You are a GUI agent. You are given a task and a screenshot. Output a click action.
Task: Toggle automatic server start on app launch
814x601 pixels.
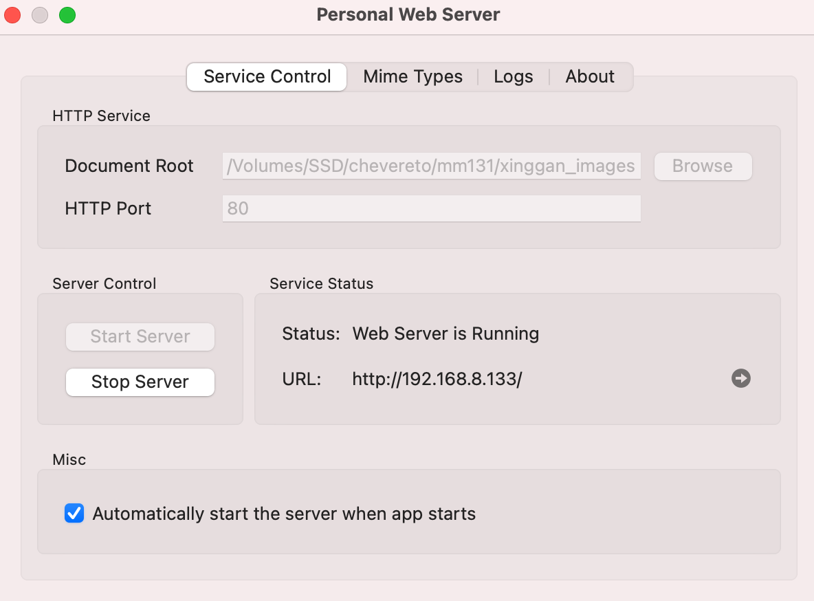[74, 514]
